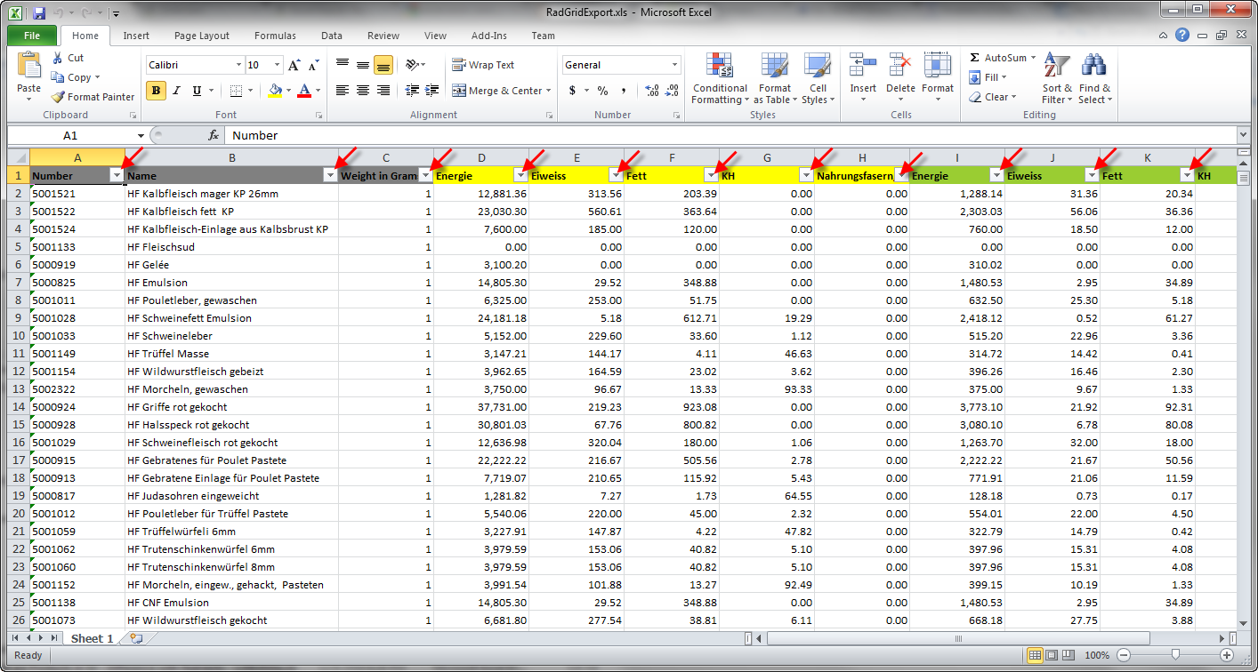
Task: Open the Weight in Gram filter dropdown
Action: [x=425, y=176]
